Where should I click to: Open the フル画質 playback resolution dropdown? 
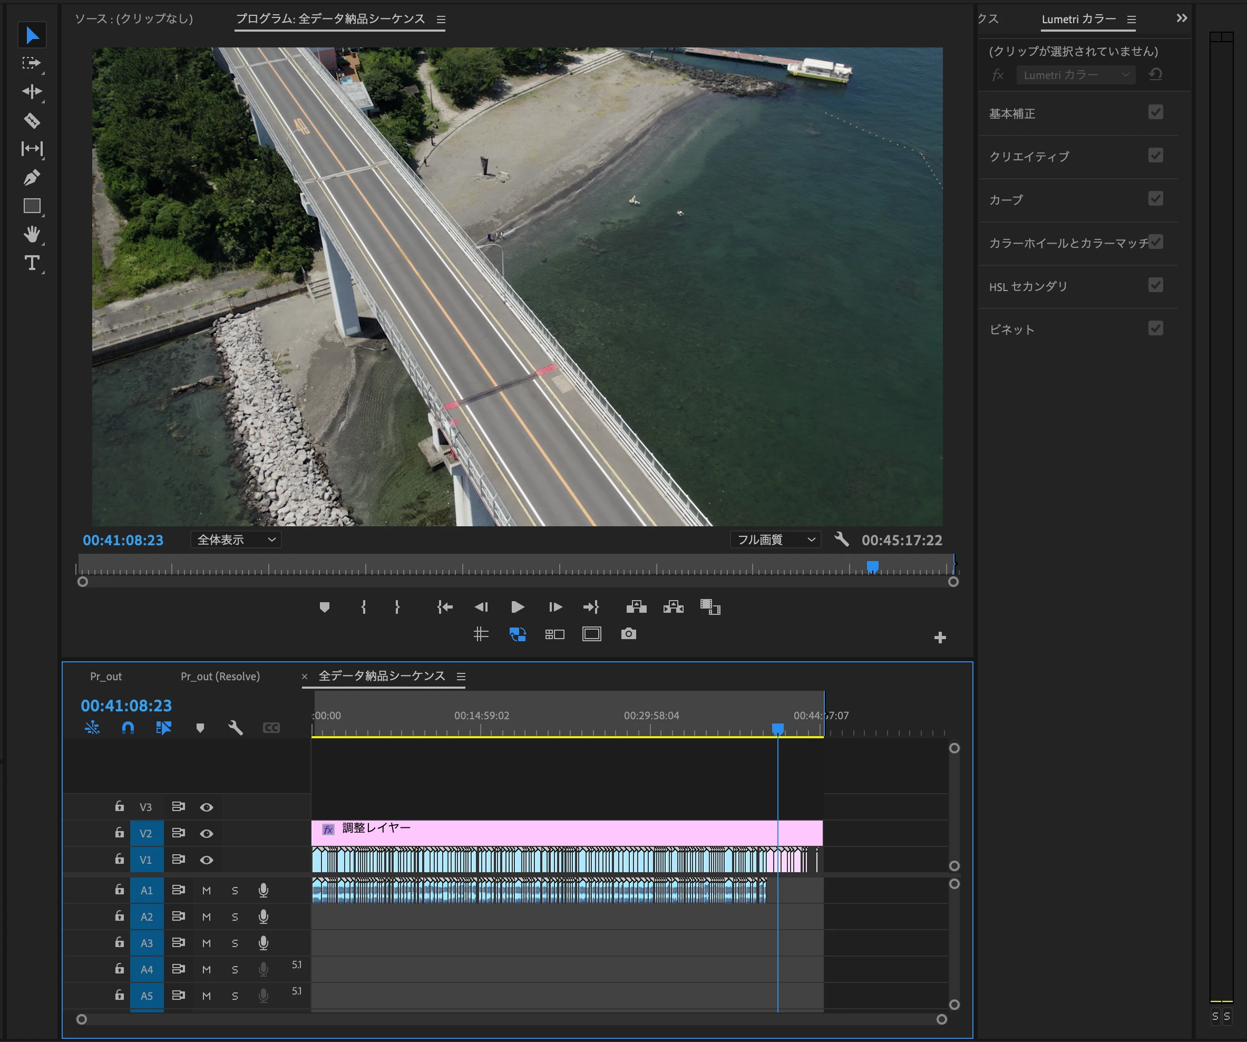[775, 539]
